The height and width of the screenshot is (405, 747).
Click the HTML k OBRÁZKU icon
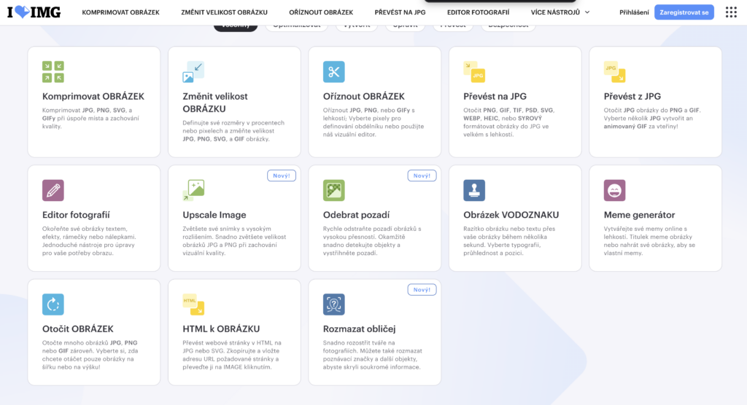point(193,304)
